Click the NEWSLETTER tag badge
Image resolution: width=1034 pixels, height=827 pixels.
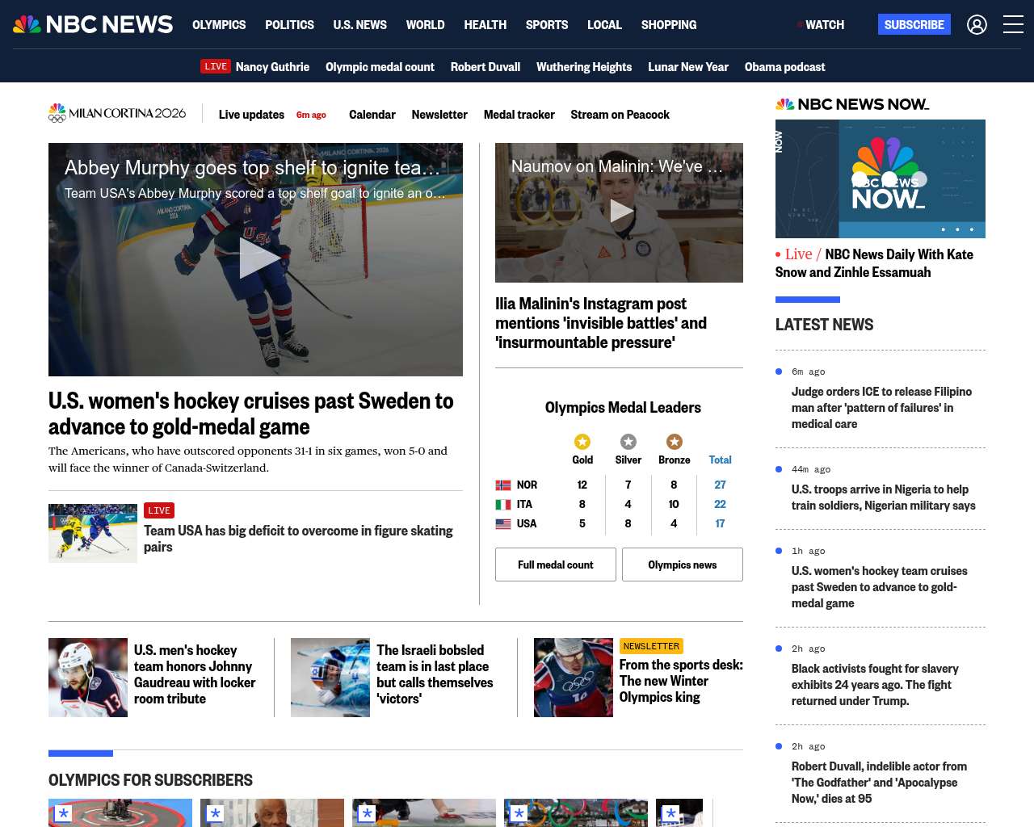(651, 646)
